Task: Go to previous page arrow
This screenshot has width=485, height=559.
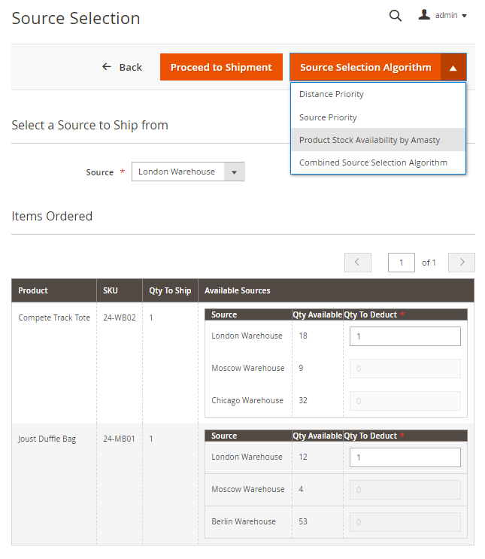Action: coord(357,263)
